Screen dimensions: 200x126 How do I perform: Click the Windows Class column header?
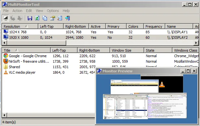click(x=186, y=50)
